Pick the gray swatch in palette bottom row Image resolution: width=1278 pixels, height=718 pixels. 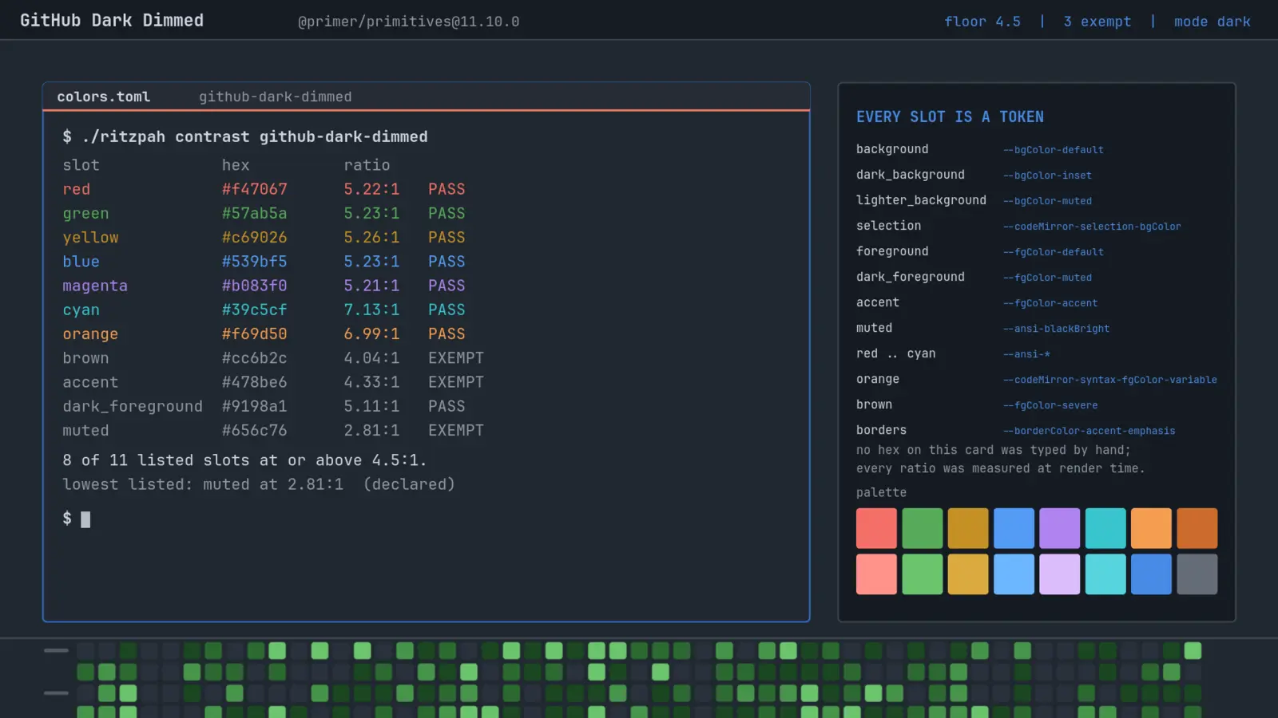(1197, 574)
